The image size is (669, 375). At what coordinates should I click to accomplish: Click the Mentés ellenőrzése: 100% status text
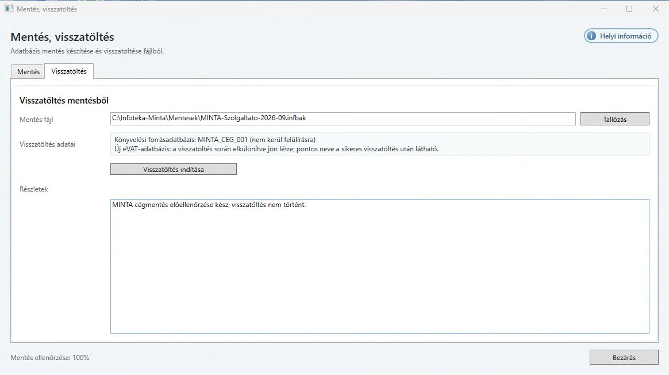(x=50, y=358)
